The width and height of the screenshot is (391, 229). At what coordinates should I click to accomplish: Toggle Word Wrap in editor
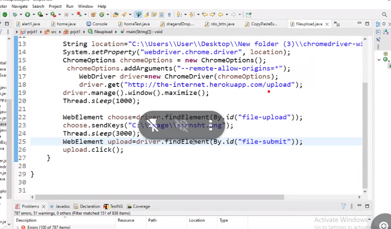coord(154,15)
